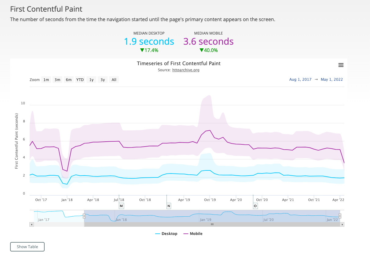Click the median desktop value 1.9 seconds
The height and width of the screenshot is (257, 370).
click(x=149, y=42)
